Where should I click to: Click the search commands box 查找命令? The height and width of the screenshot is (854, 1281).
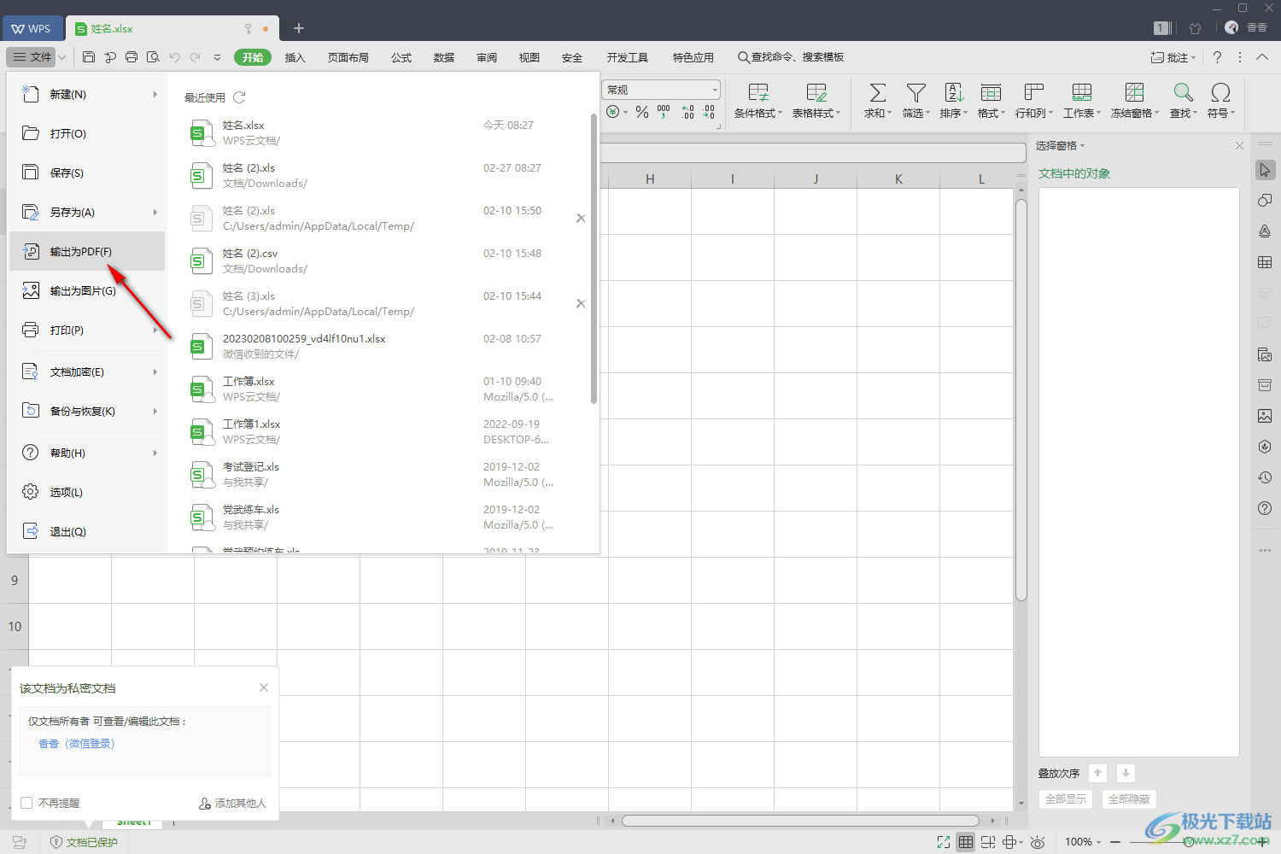tap(792, 57)
